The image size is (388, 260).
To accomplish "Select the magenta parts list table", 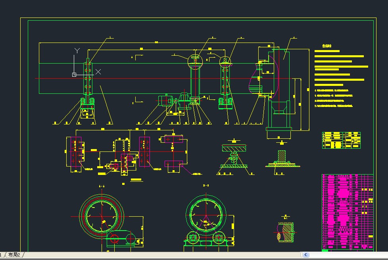I will click(348, 213).
